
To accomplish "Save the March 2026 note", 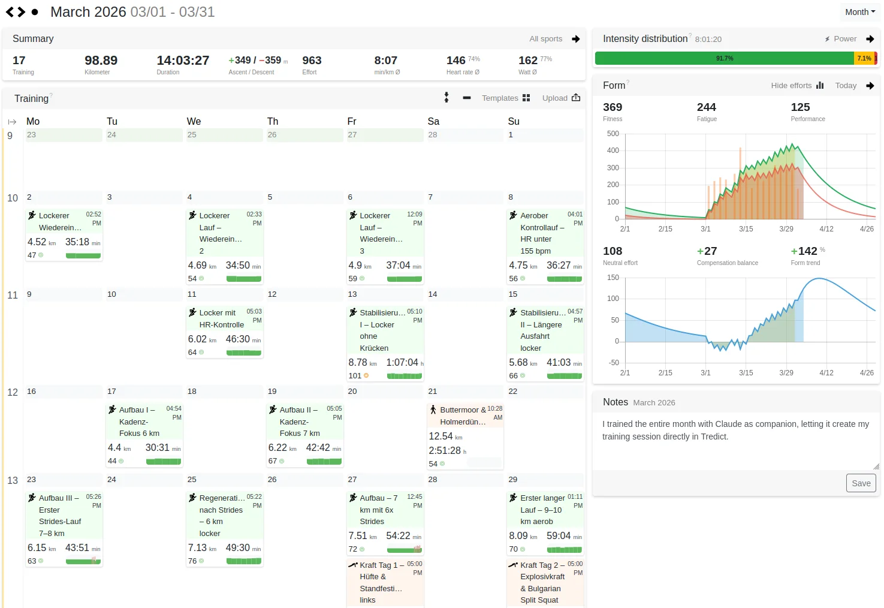I will 861,483.
